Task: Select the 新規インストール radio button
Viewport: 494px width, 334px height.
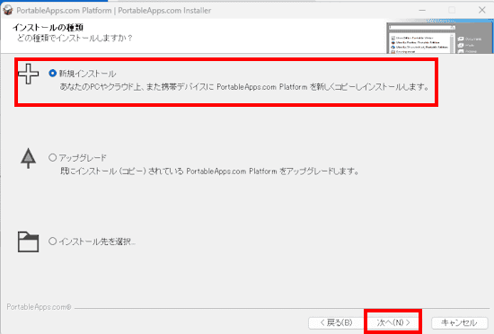Action: coord(53,74)
